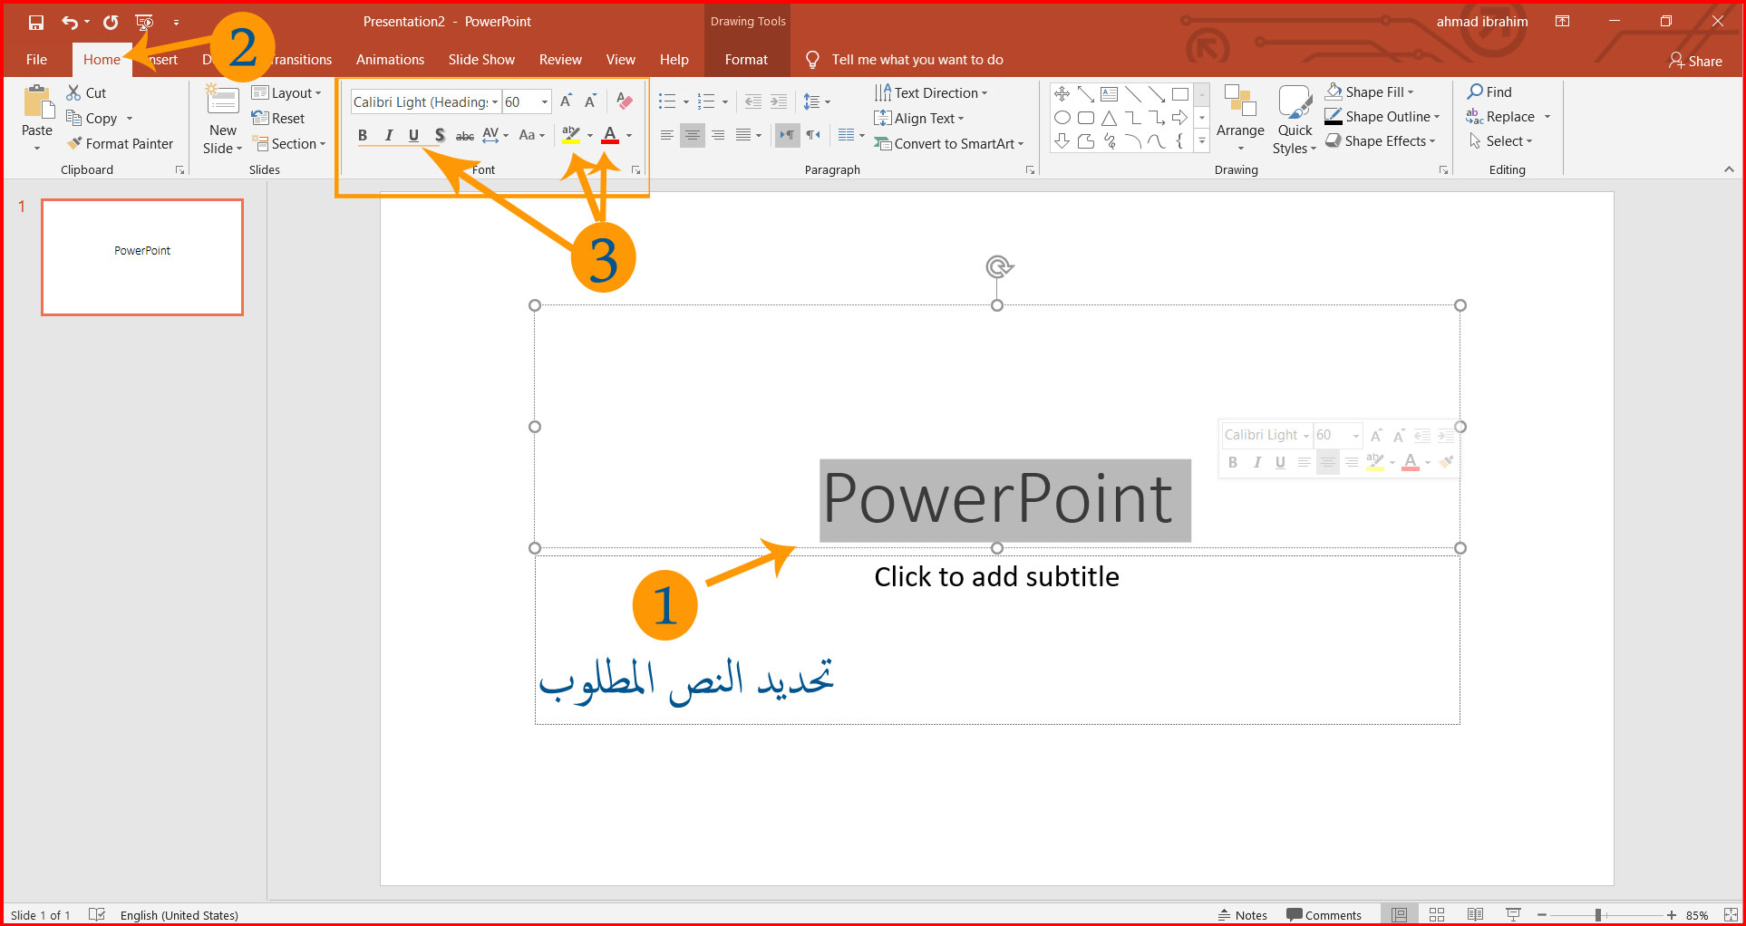Click the Undo arrow icon

point(69,22)
